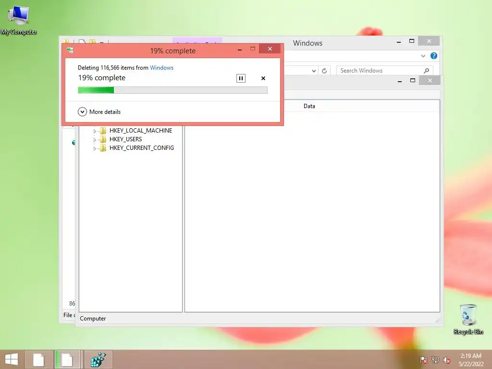
Task: Click the search magnifier icon in Explorer
Action: 427,71
